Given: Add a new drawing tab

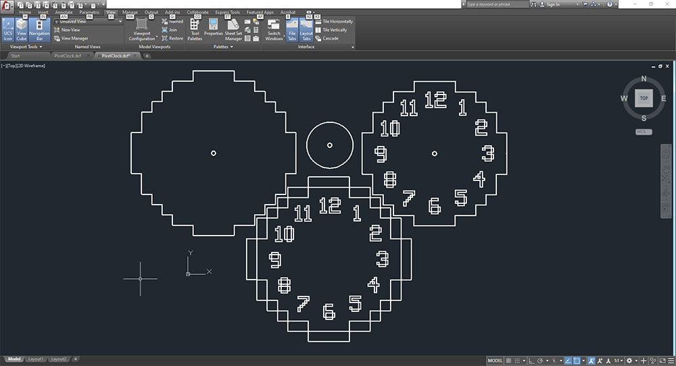Looking at the screenshot, I should tap(147, 56).
